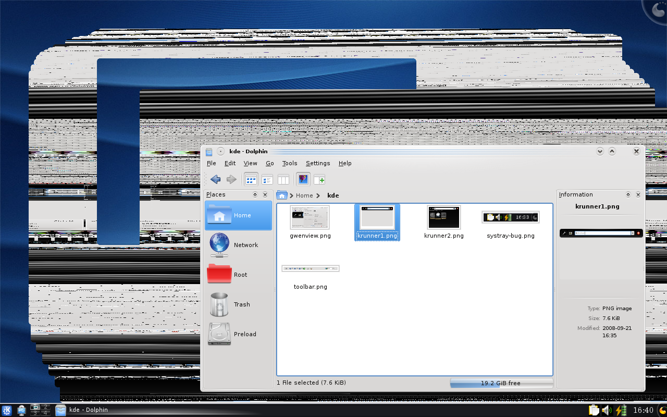Viewport: 667px width, 417px height.
Task: Open the Tools menu
Action: click(x=290, y=163)
